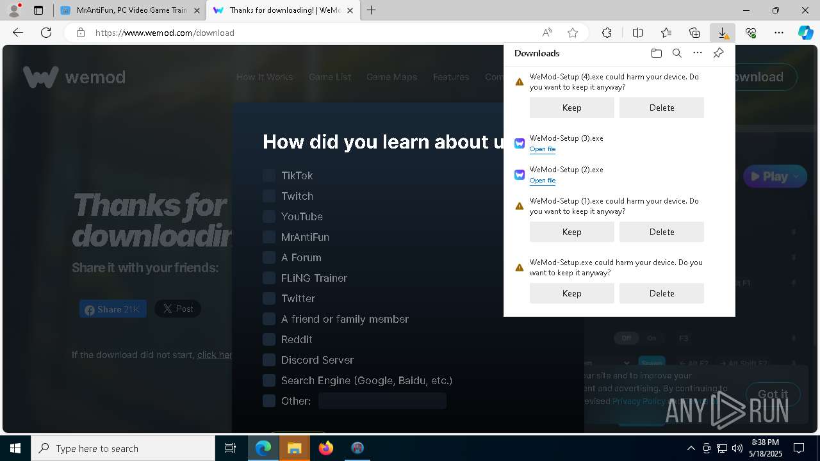Delete WeMod-Setup (1).exe
820x461 pixels.
point(661,232)
